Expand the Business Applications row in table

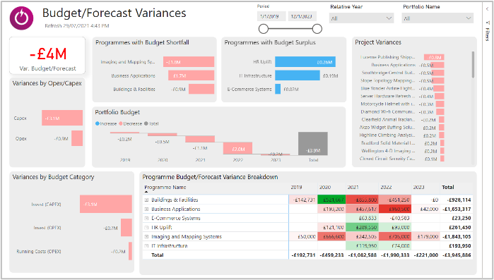pos(146,209)
